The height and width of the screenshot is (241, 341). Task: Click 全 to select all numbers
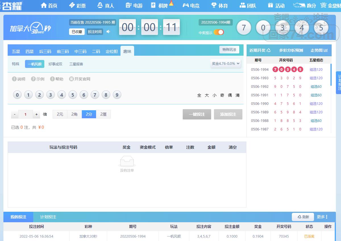[199, 95]
